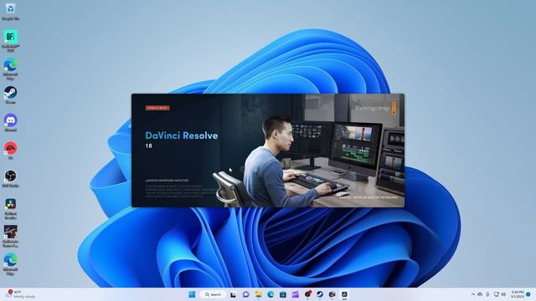Open the Recycle Bin desktop icon
The width and height of the screenshot is (536, 301).
(10, 11)
